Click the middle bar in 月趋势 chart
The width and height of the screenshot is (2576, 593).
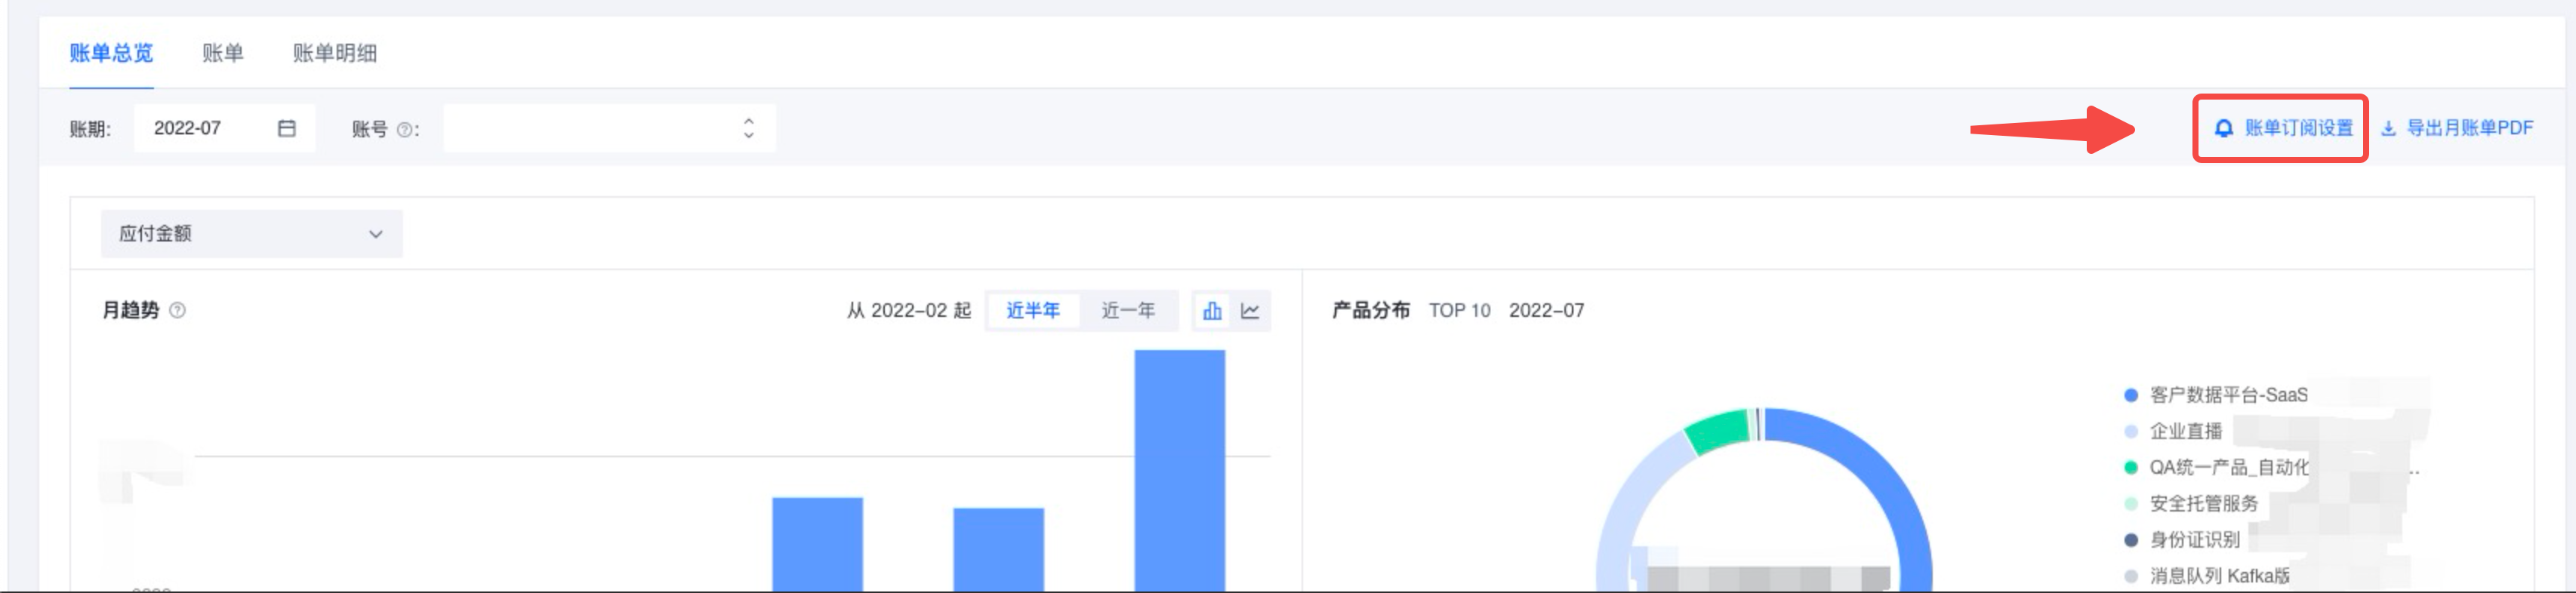[x=998, y=549]
